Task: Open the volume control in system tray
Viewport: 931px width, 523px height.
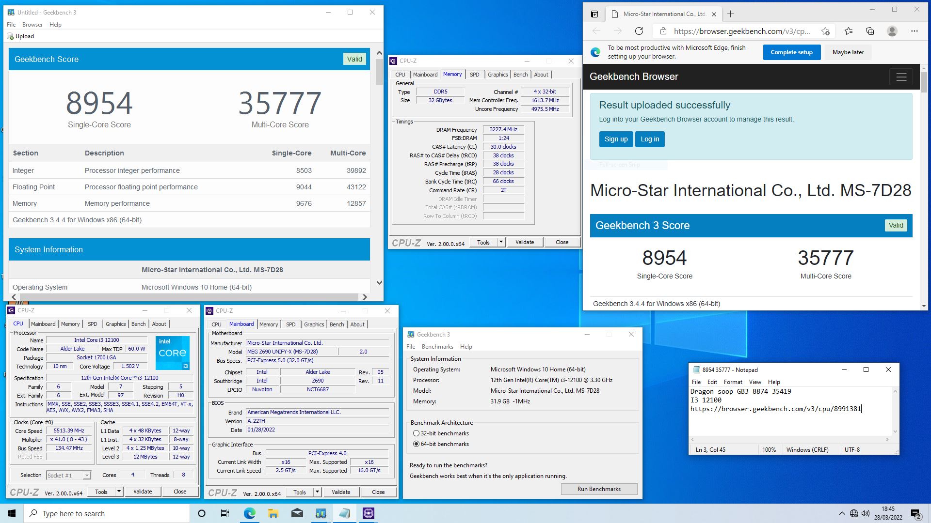Action: tap(866, 513)
